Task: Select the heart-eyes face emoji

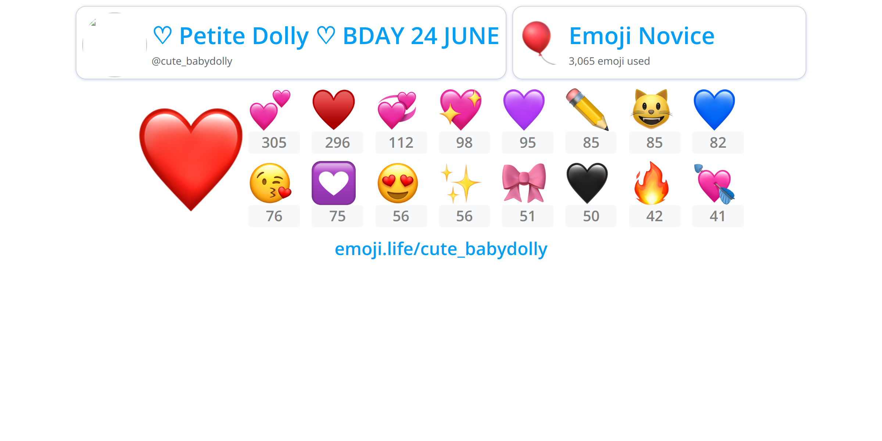Action: 398,183
